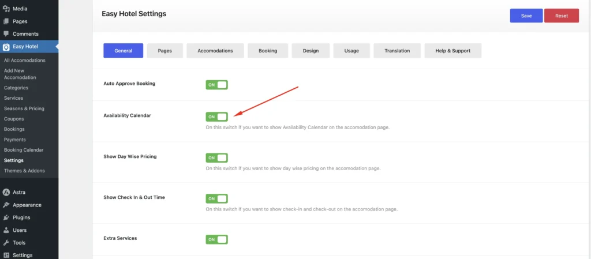This screenshot has height=259, width=591.
Task: Switch to the Booking tab
Action: click(x=268, y=51)
